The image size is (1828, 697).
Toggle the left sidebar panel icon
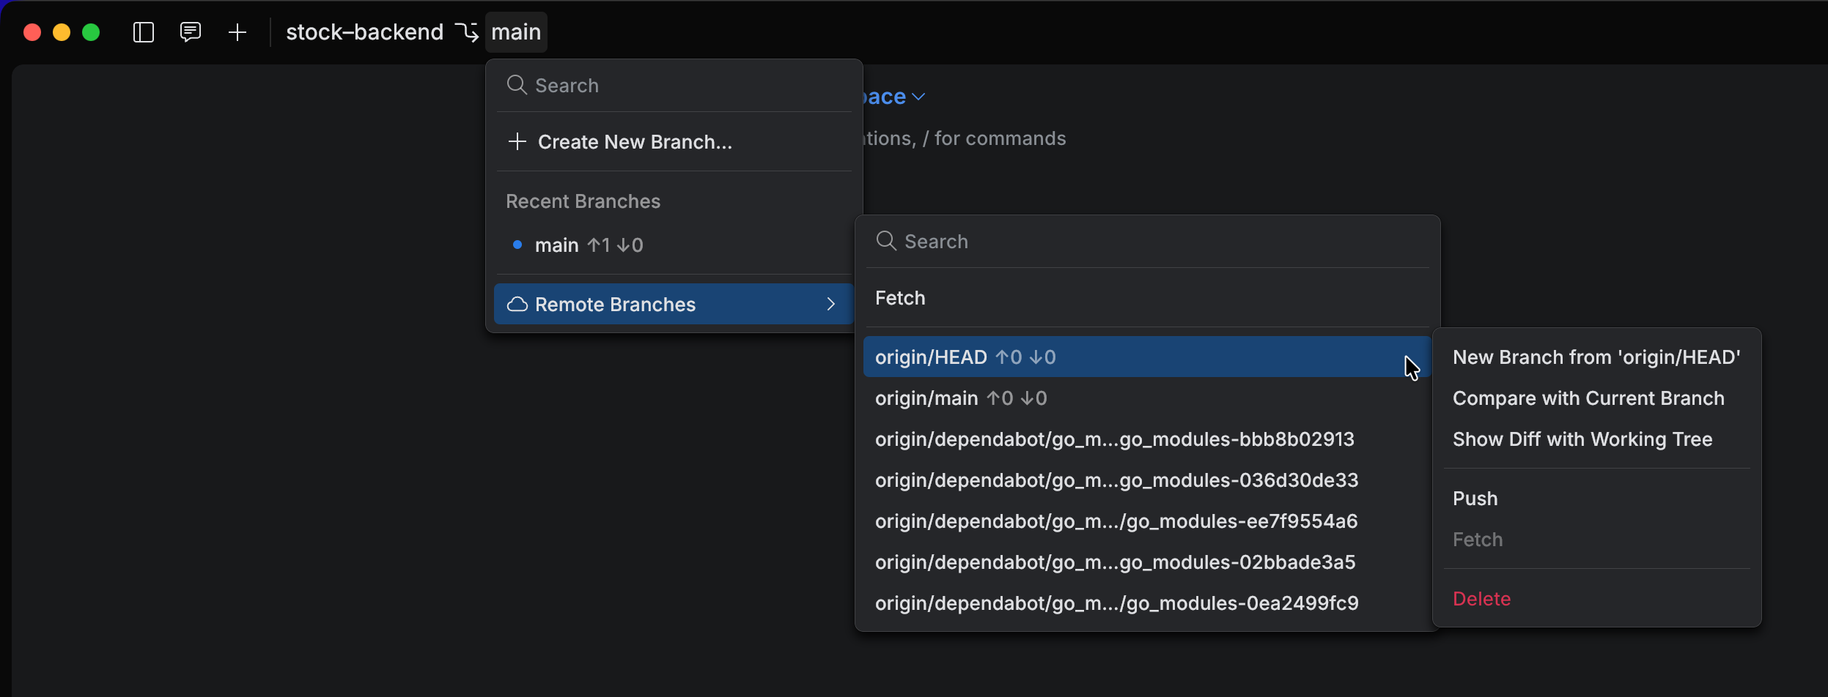coord(144,32)
